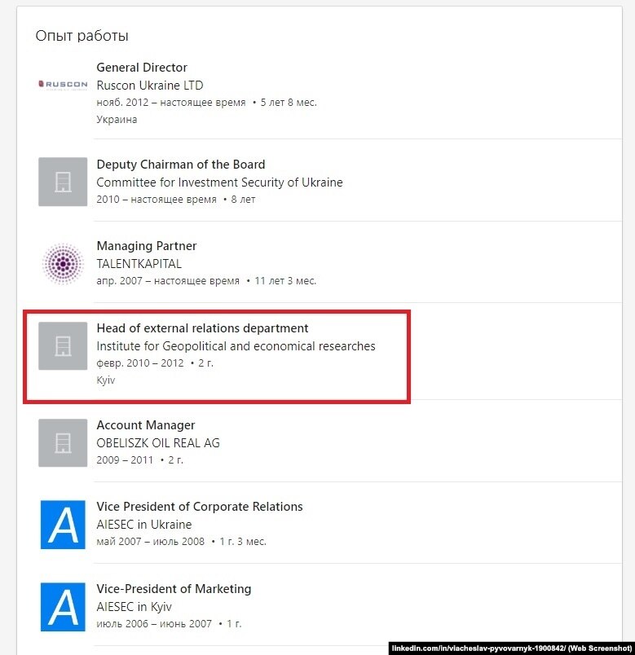Image resolution: width=635 pixels, height=655 pixels.
Task: Click the TALENTKAPITAL company name
Action: point(139,264)
